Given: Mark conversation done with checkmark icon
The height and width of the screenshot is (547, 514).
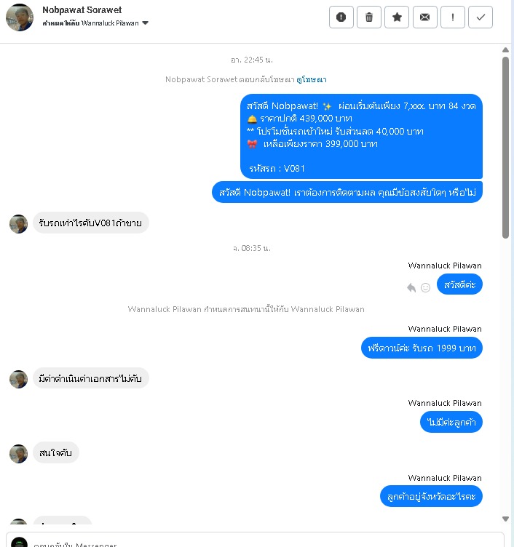Looking at the screenshot, I should coord(481,17).
